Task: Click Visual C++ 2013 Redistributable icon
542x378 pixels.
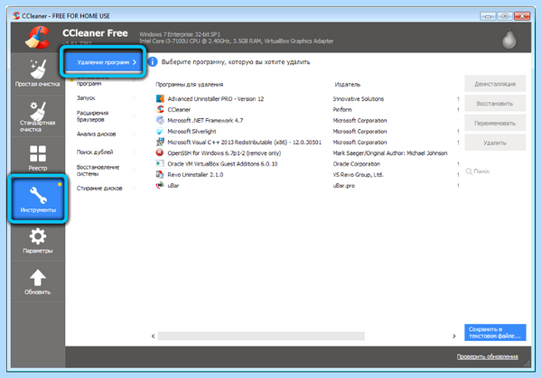Action: click(160, 142)
